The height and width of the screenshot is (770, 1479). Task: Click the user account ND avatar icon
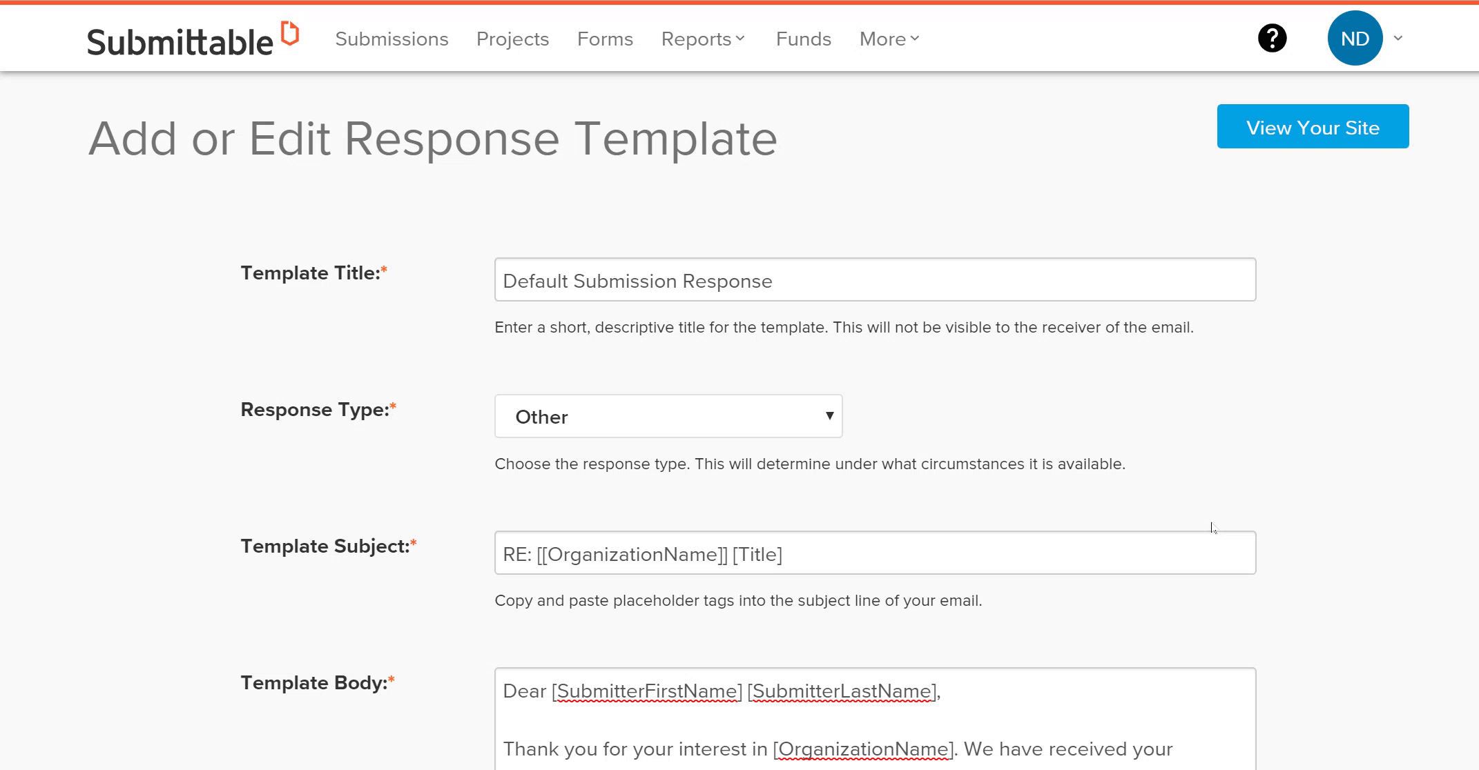[1356, 38]
